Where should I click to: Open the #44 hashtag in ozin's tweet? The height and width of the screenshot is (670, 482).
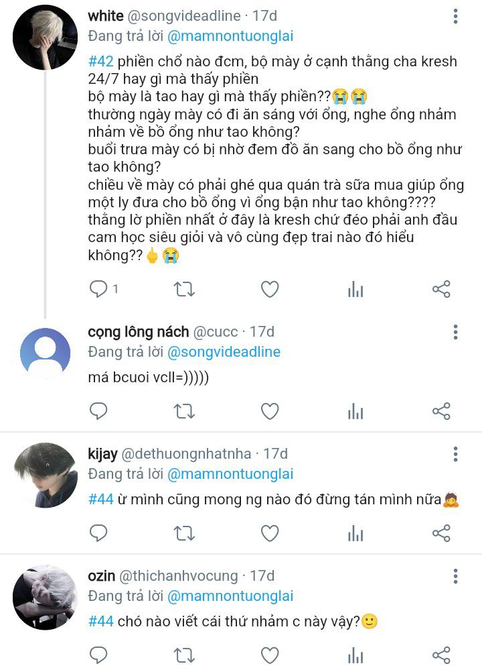[101, 622]
